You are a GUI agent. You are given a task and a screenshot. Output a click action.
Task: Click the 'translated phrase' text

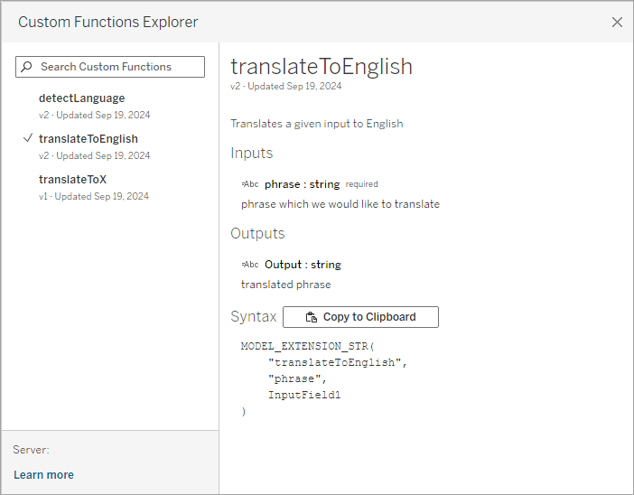286,285
